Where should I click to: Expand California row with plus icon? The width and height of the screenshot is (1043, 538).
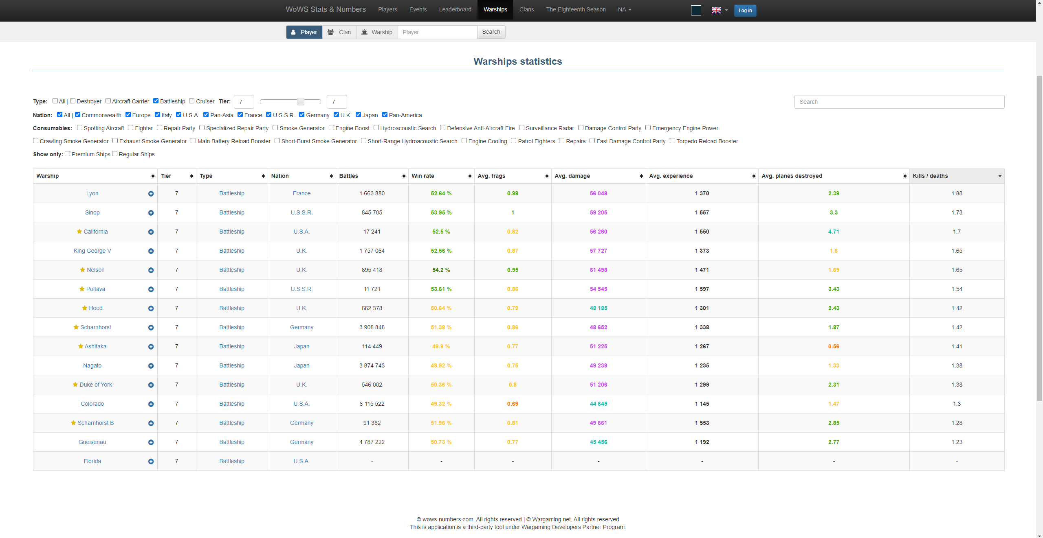pos(151,232)
